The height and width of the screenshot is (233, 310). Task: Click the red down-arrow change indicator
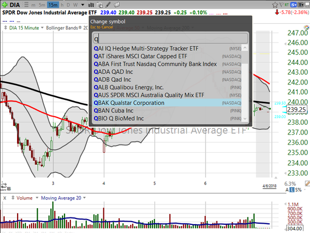click(x=277, y=12)
